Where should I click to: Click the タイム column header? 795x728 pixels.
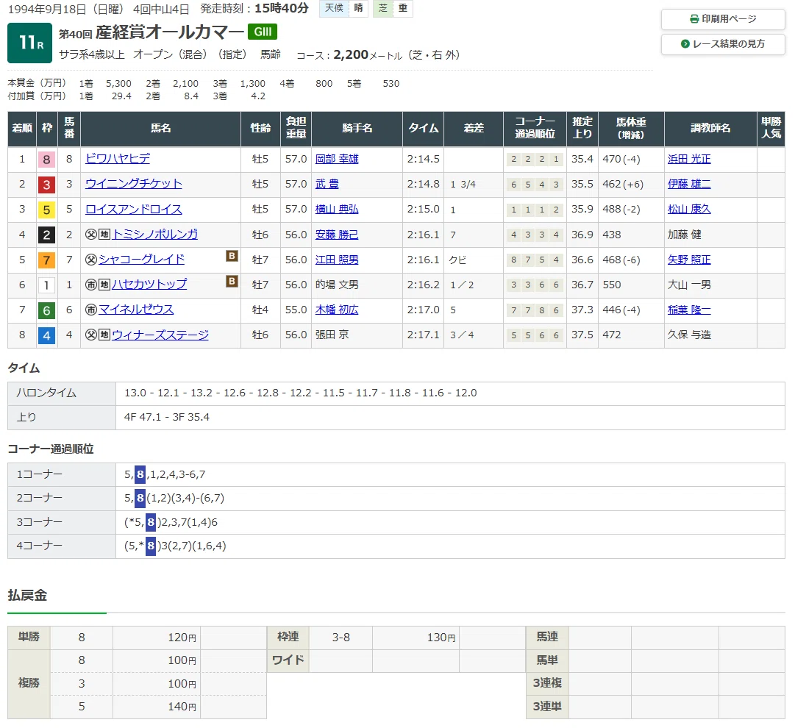pos(424,129)
